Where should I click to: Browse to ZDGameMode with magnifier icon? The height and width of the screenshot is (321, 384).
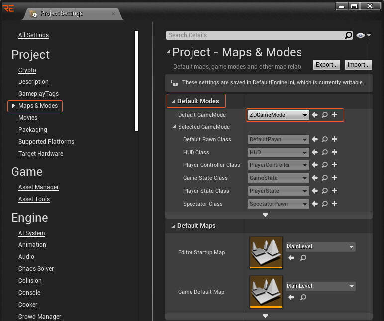(324, 115)
